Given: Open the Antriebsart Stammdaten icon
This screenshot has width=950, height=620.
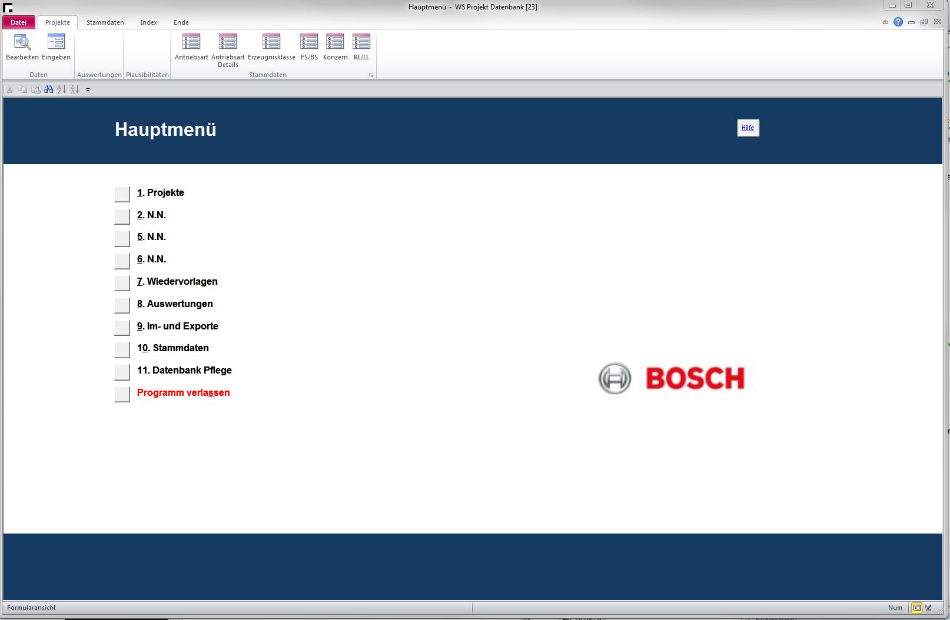Looking at the screenshot, I should tap(191, 47).
